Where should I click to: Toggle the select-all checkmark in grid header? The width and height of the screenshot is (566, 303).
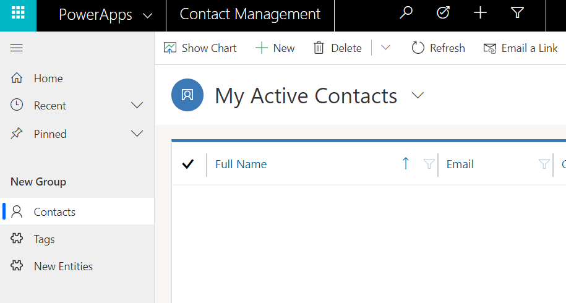tap(188, 164)
